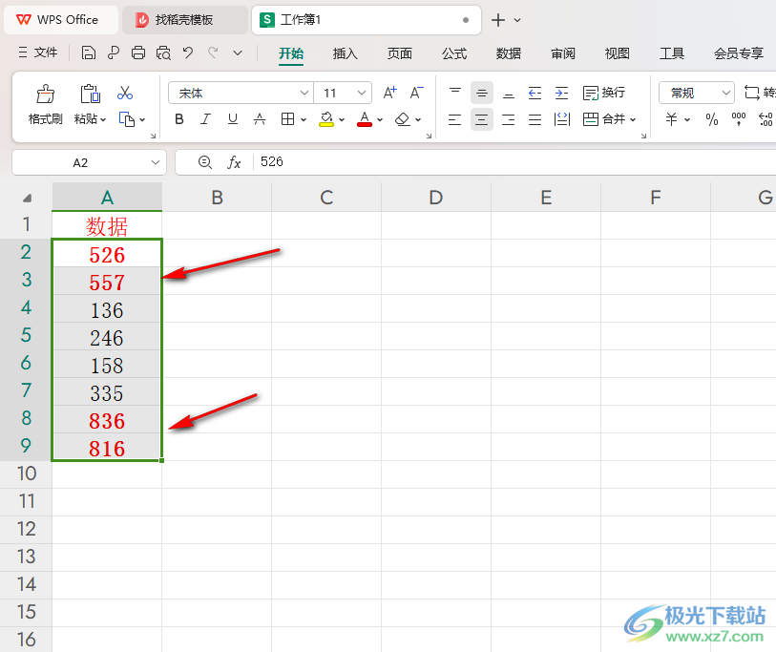Toggle bold formatting

coord(179,119)
